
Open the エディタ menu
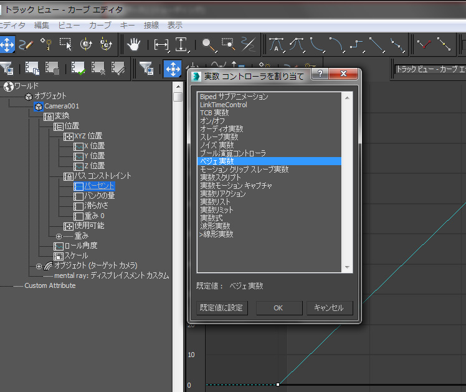tap(12, 26)
